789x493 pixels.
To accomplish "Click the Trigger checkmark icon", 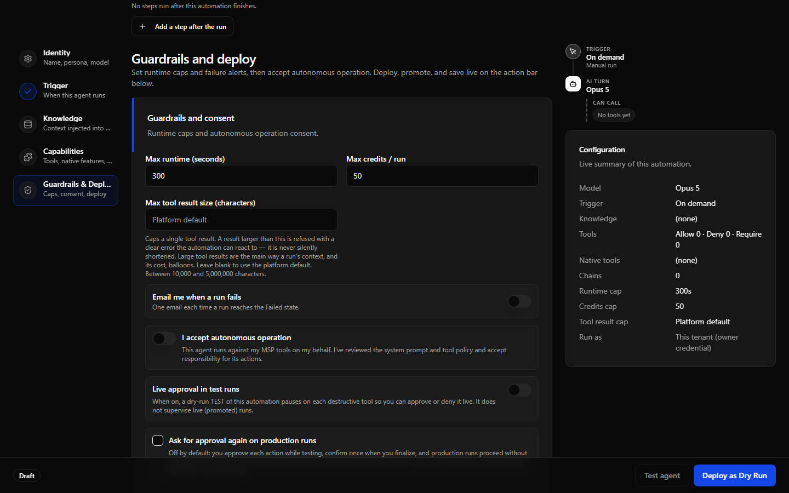I will click(x=28, y=91).
